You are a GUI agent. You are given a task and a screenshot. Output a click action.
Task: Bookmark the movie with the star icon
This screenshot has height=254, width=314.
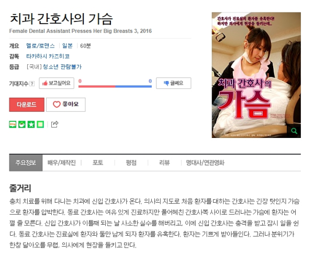click(x=31, y=124)
